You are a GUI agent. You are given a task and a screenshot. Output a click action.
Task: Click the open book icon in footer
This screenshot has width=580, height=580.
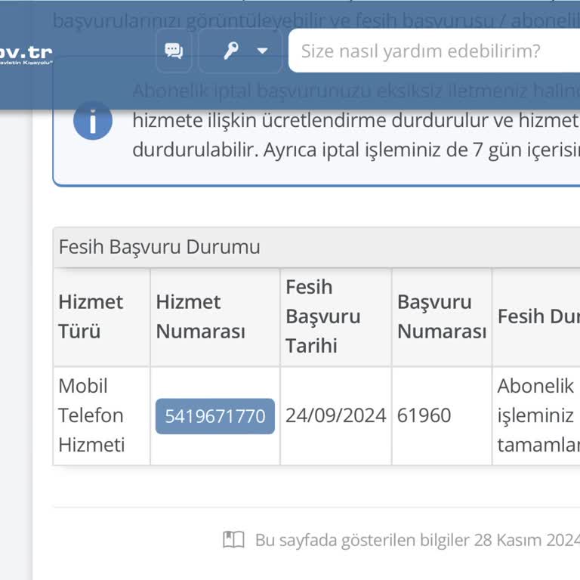click(x=234, y=540)
